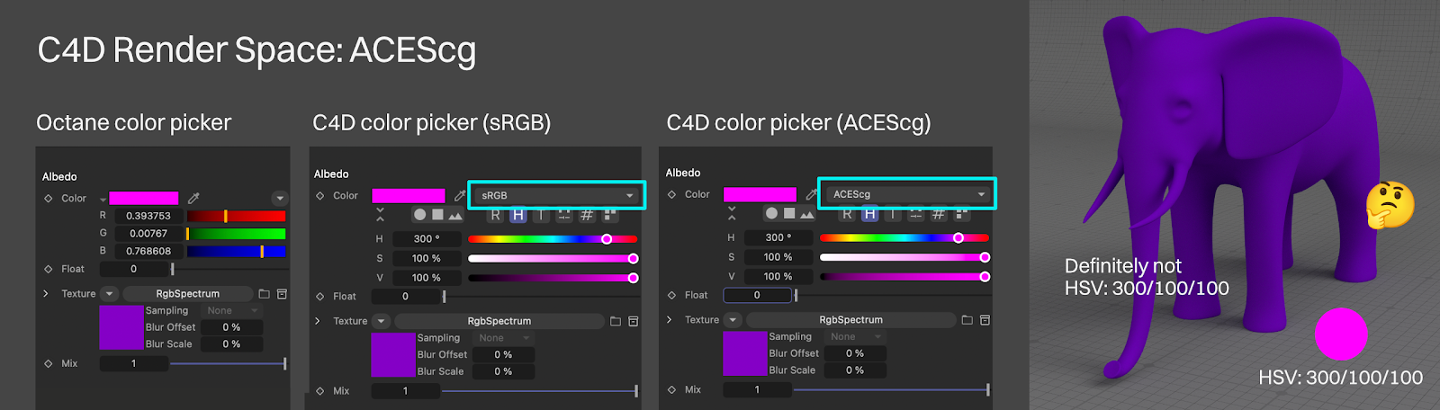The height and width of the screenshot is (410, 1440).
Task: Toggle the Mix keyframe diamond in the sRGB panel
Action: click(x=320, y=391)
